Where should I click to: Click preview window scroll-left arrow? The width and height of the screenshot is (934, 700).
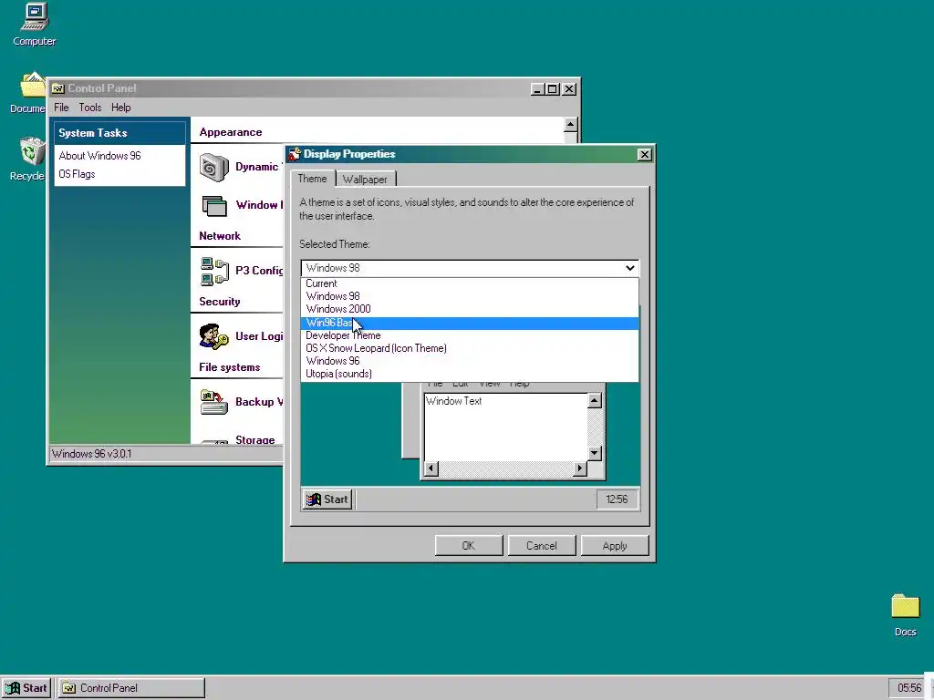(431, 469)
